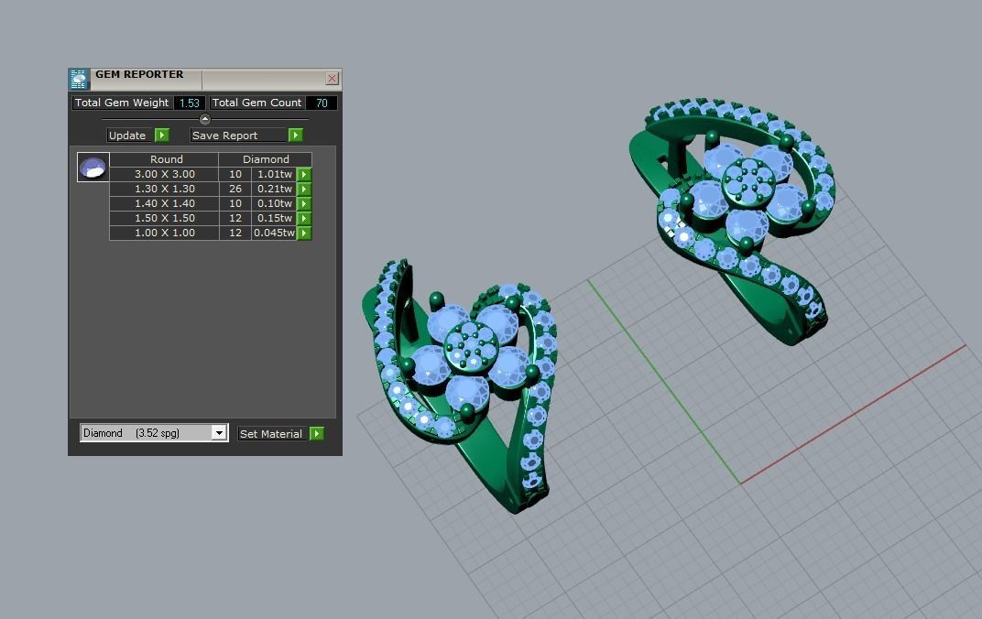Click the green arrow next to Set Material
Image resolution: width=982 pixels, height=619 pixels.
(317, 434)
